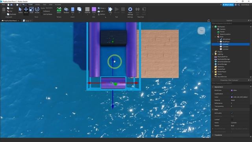Toggle the Archivable property checkbox
This screenshot has height=142, width=252.
click(x=232, y=113)
